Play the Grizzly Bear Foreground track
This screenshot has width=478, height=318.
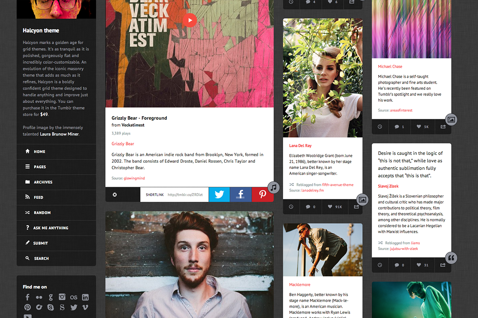point(190,21)
